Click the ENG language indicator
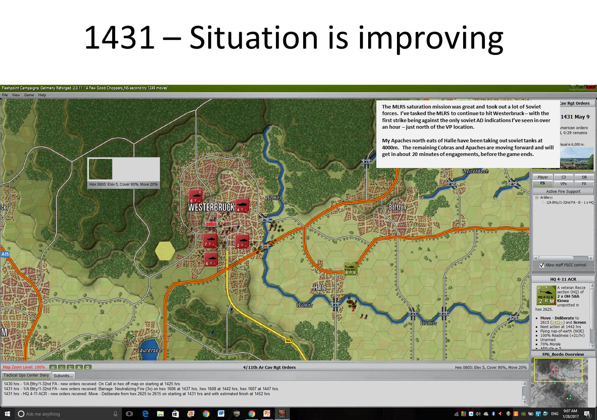597x420 pixels. tap(555, 414)
